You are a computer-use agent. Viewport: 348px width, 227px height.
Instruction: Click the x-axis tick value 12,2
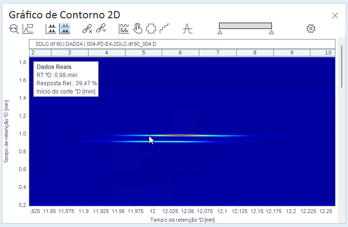coord(291,211)
